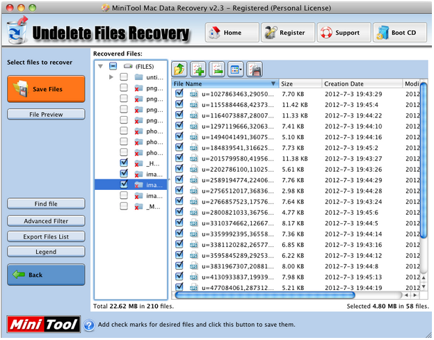Show the Legend
The height and width of the screenshot is (340, 434).
(46, 252)
